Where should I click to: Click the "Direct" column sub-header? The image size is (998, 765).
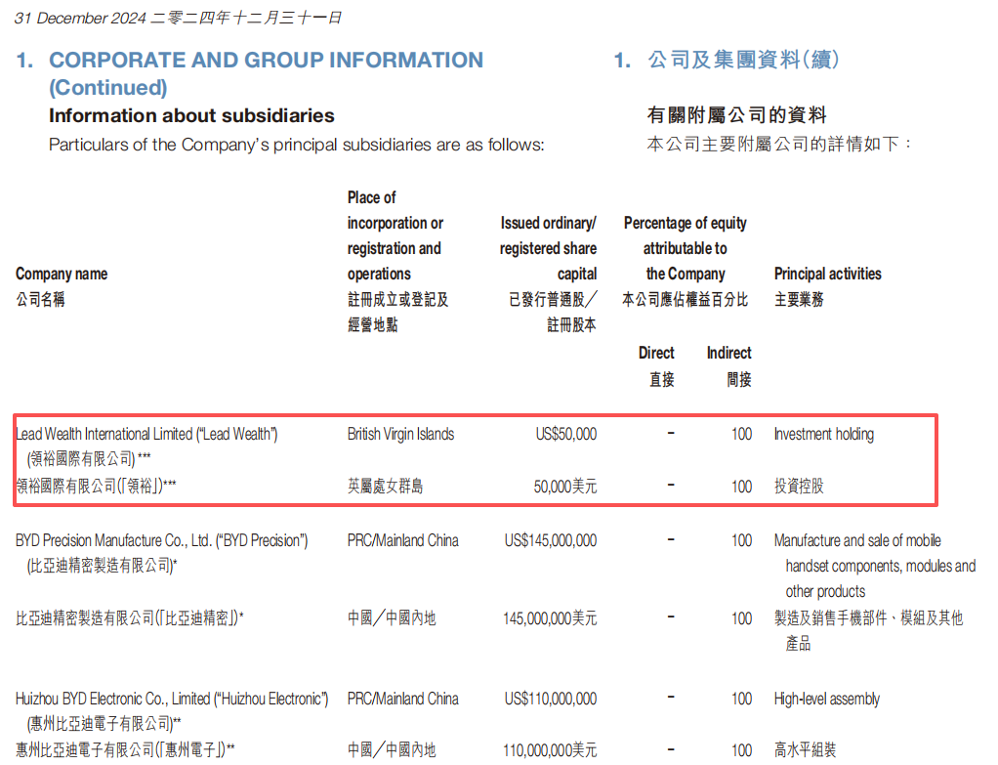(656, 353)
